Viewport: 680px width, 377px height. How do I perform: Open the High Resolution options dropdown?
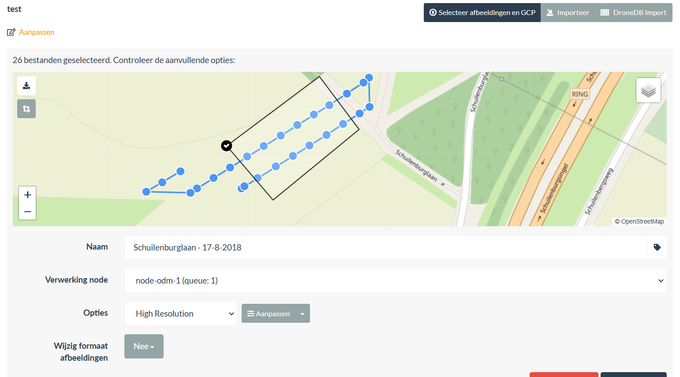pos(181,313)
